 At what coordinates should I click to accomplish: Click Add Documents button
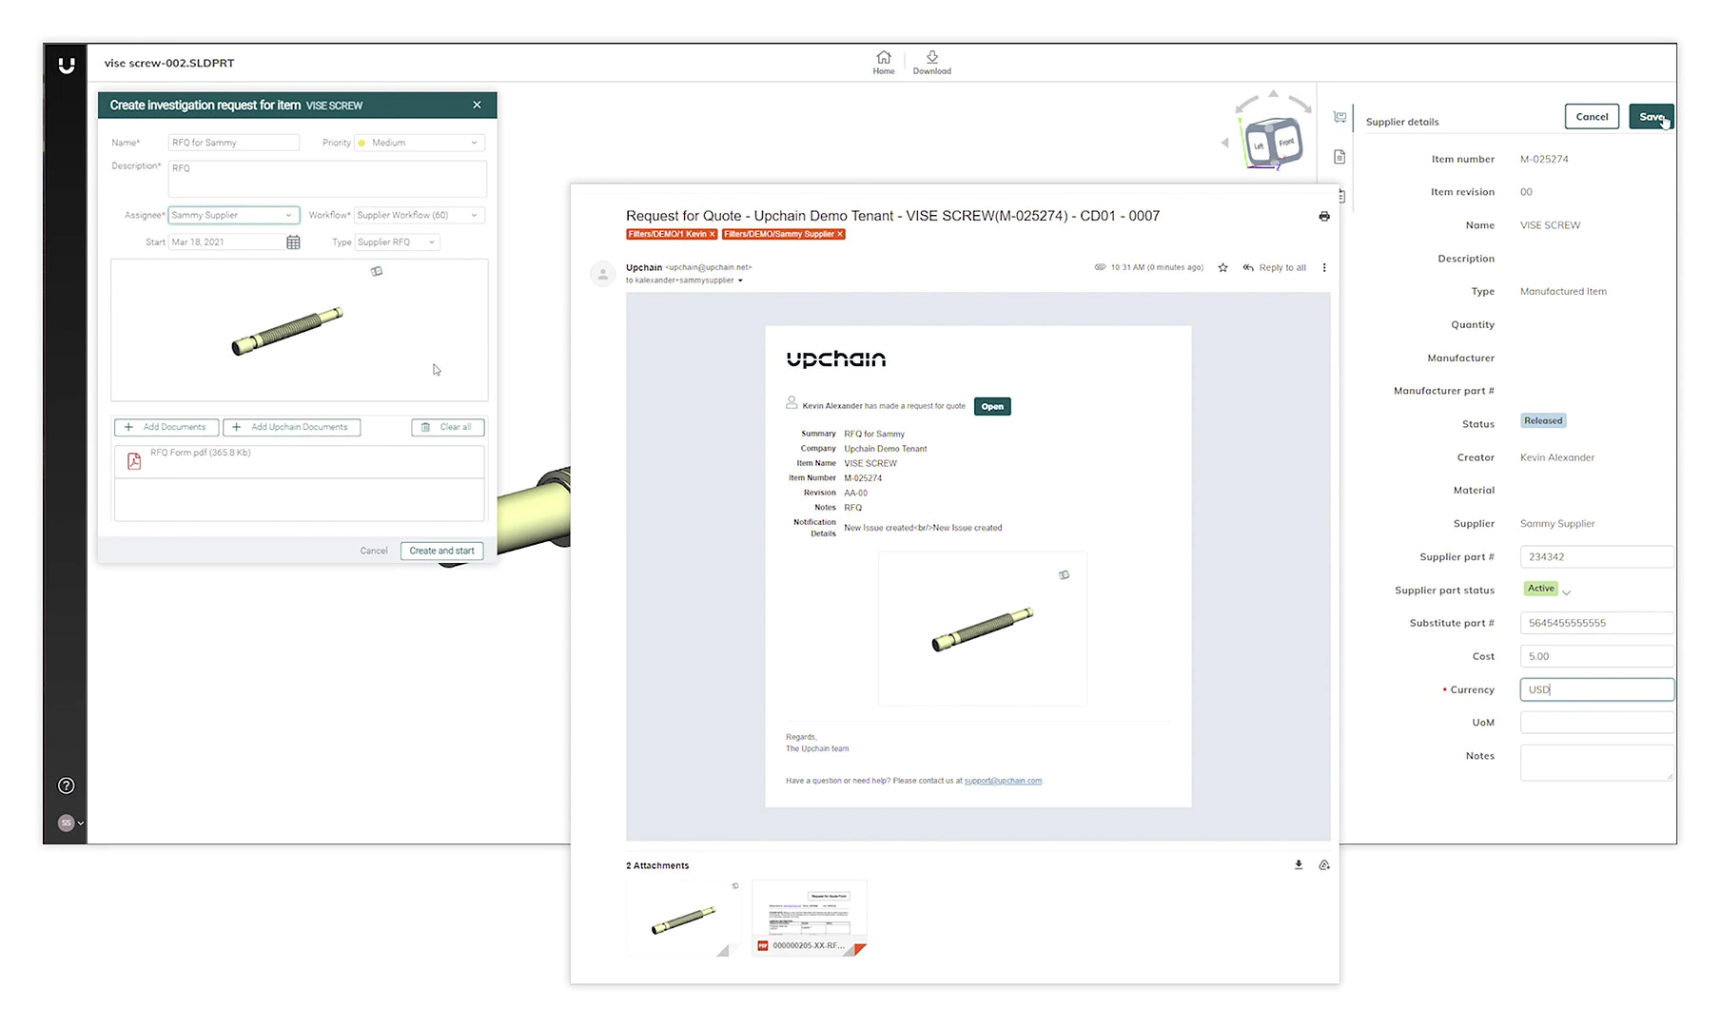[166, 427]
